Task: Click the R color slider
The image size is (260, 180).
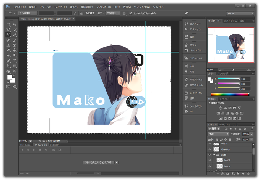Action: click(x=229, y=79)
